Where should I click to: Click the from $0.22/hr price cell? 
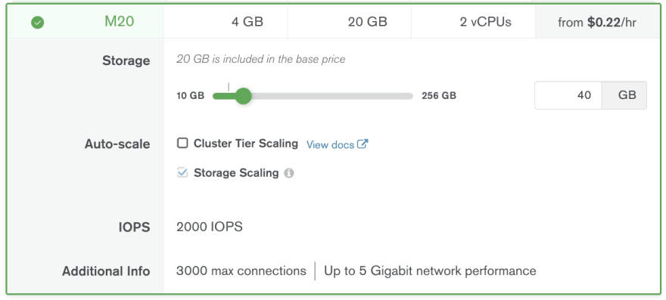pos(597,23)
